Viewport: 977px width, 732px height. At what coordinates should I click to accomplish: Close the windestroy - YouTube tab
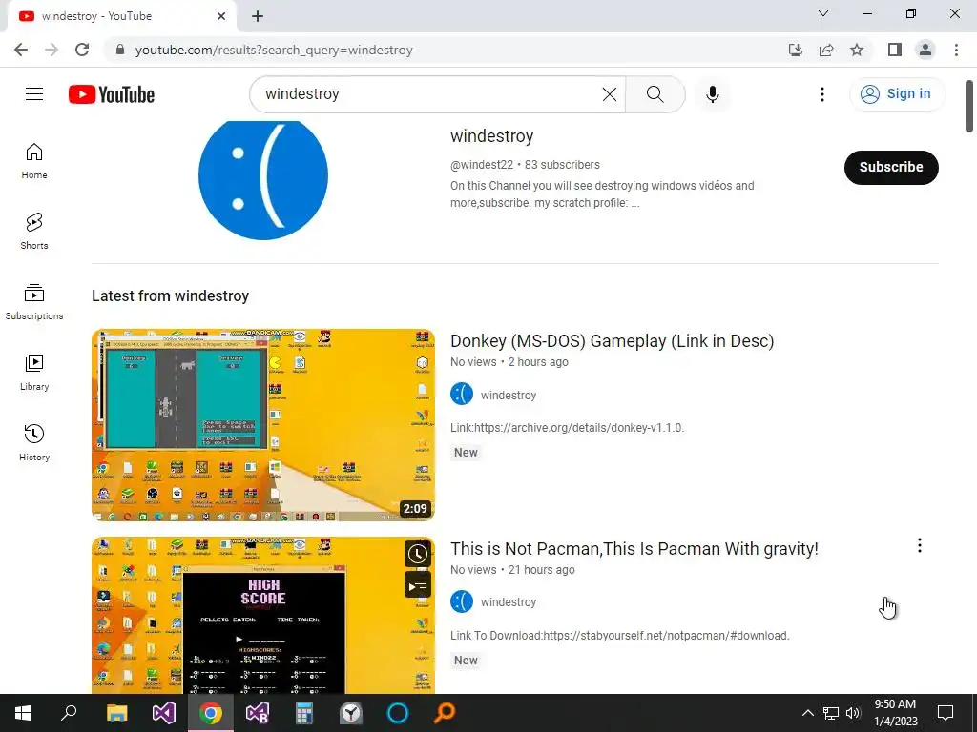point(221,16)
